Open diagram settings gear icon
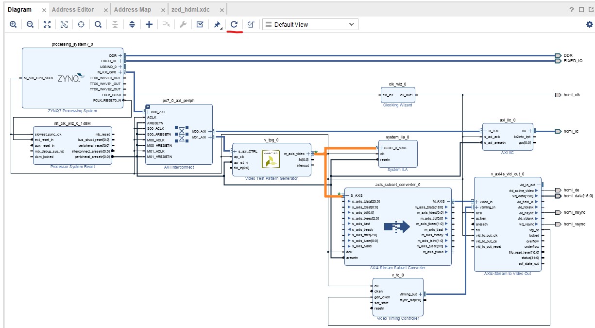 tap(589, 24)
